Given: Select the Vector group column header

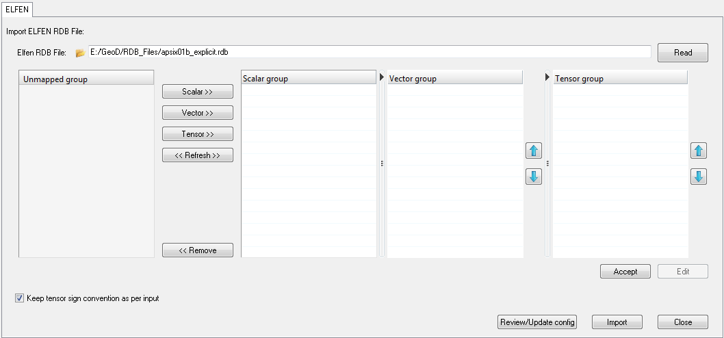Looking at the screenshot, I should point(455,79).
